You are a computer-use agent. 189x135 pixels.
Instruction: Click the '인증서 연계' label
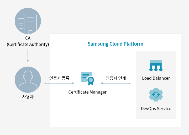click(x=116, y=78)
